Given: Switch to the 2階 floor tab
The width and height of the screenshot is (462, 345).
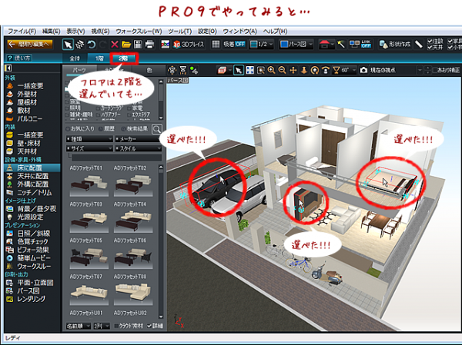Looking at the screenshot, I should [122, 58].
